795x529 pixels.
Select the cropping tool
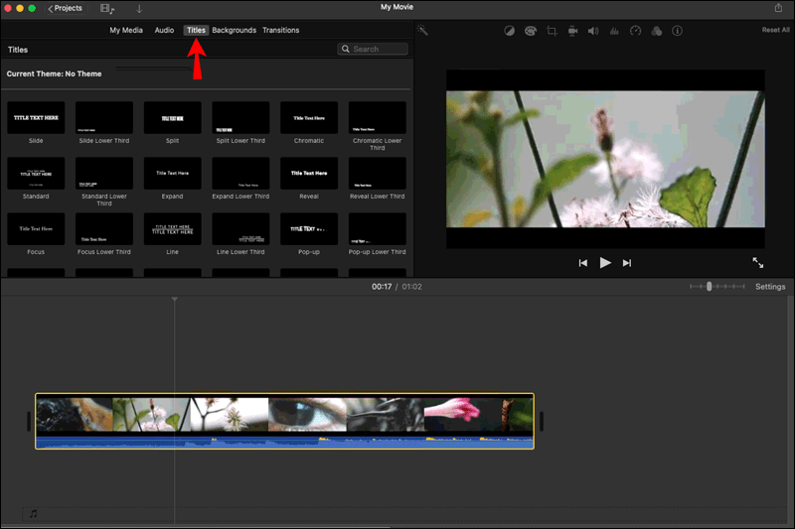coord(552,31)
